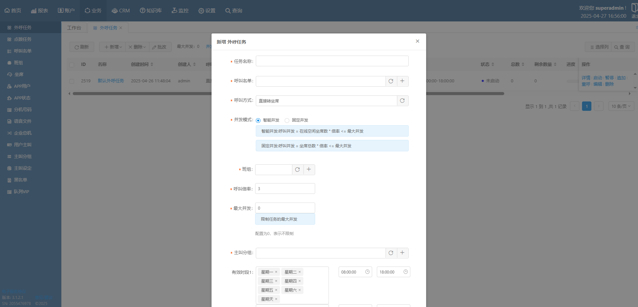
Task: Open 默认外呼任务 link in table
Action: (x=111, y=81)
